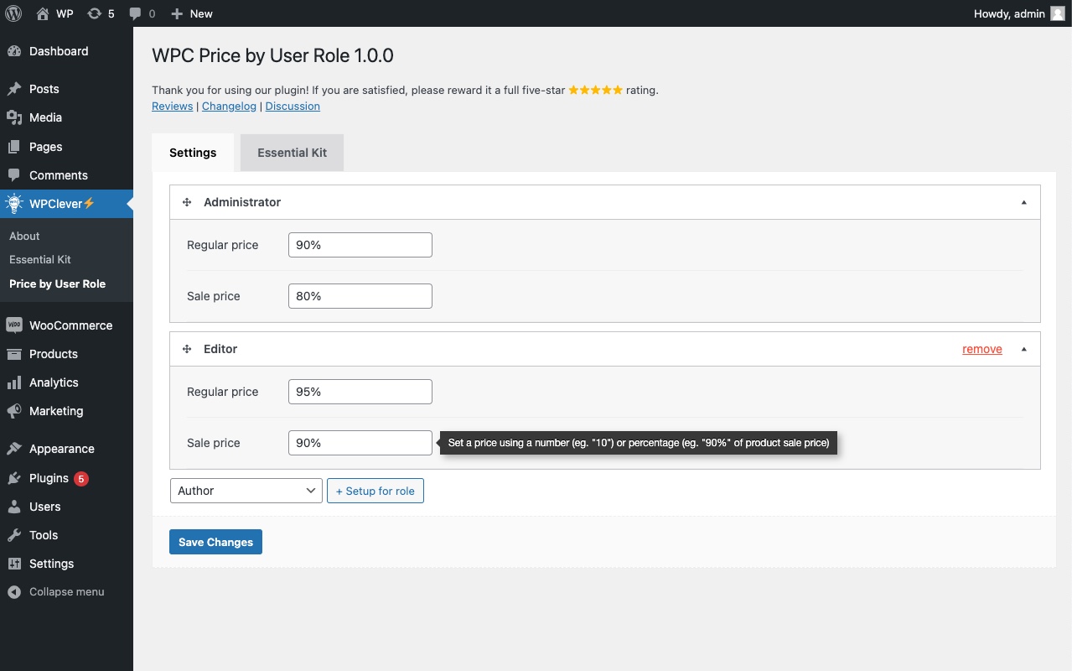The width and height of the screenshot is (1072, 671).
Task: Collapse the Editor panel arrow
Action: click(x=1023, y=349)
